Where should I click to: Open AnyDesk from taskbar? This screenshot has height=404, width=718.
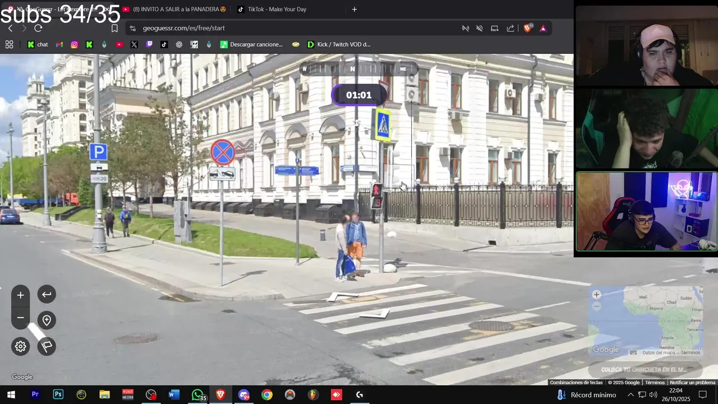(336, 394)
